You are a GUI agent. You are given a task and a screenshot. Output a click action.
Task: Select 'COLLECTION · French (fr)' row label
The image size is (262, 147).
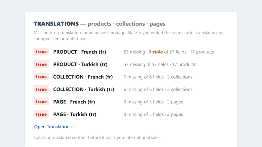coord(83,77)
